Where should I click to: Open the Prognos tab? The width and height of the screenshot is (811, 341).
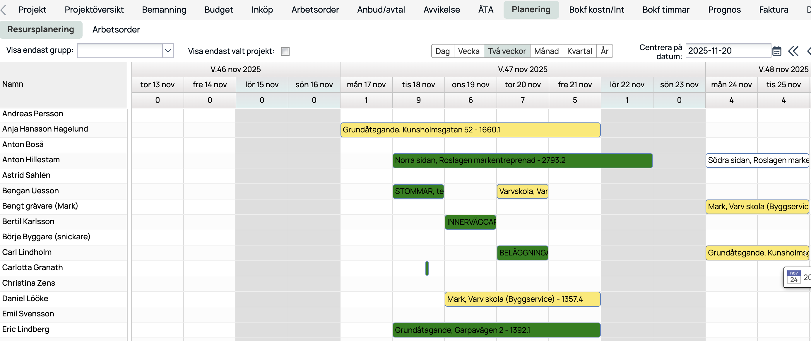tap(724, 10)
